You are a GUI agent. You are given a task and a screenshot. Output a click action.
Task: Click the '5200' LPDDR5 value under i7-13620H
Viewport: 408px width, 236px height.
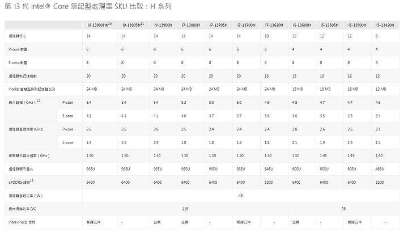coord(269,182)
